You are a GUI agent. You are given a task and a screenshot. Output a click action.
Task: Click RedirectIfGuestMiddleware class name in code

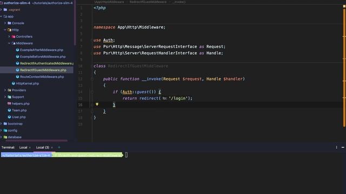click(x=138, y=66)
